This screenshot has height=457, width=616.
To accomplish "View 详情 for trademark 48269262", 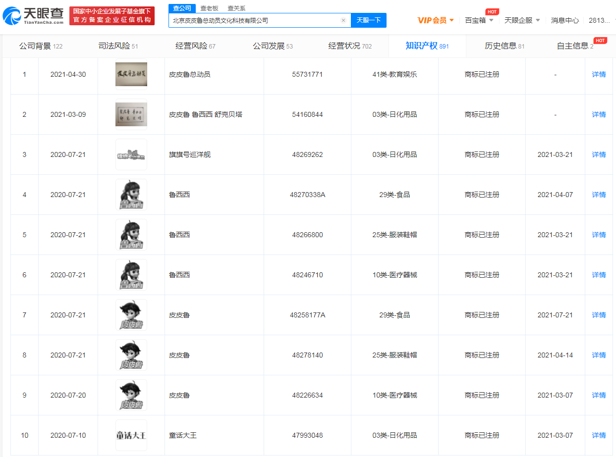I will coord(599,154).
